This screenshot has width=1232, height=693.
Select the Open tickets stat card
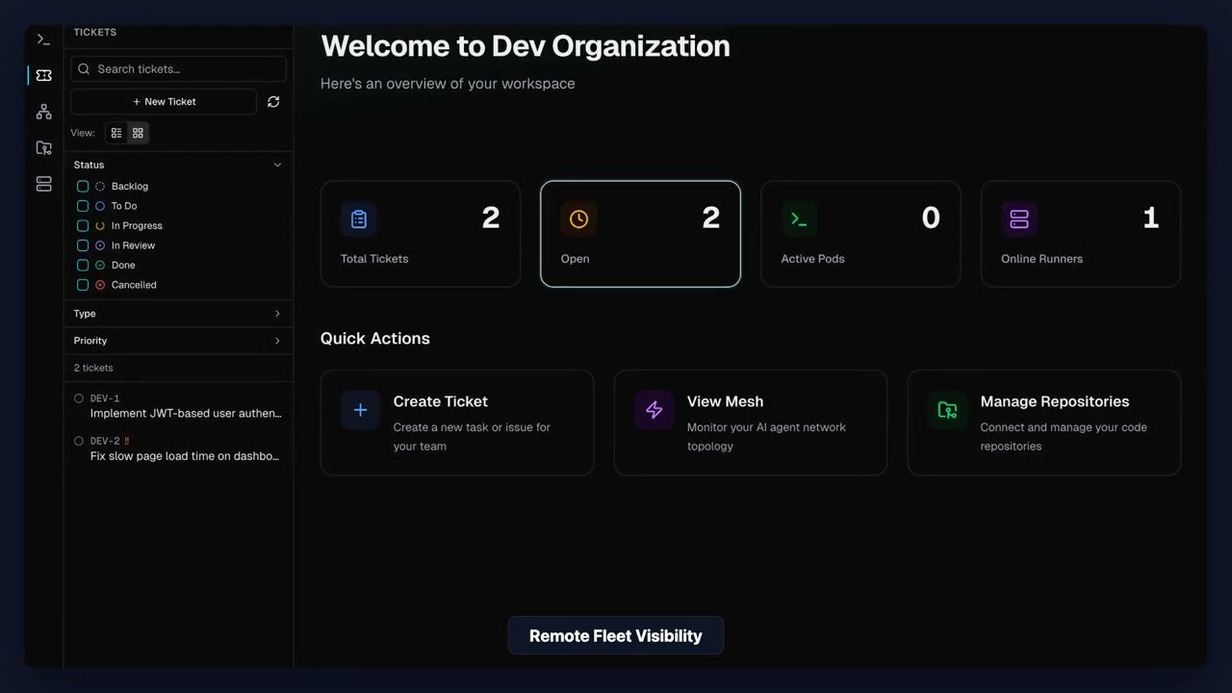(640, 234)
